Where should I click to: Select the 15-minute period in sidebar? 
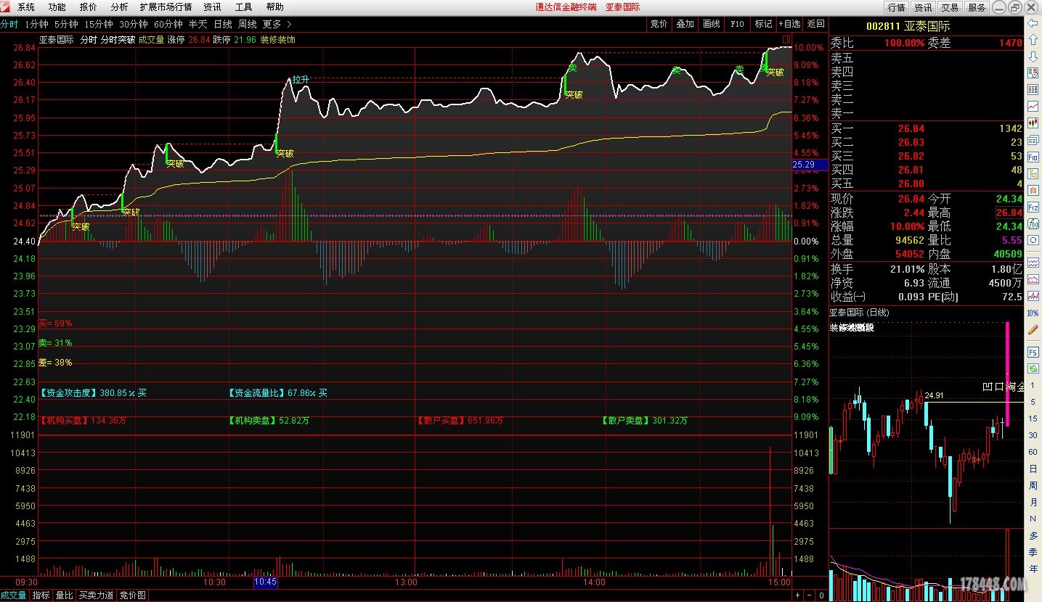pos(1033,418)
